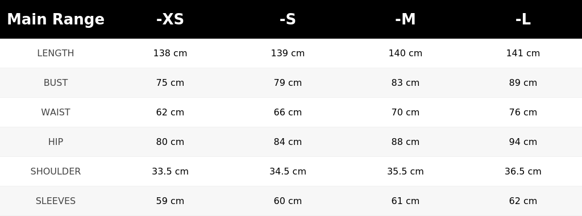The image size is (582, 216).
Task: Click the SLEEVES row label
Action: pos(56,201)
